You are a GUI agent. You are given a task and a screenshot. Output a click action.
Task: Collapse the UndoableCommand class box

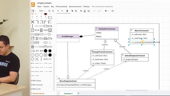pos(96,28)
